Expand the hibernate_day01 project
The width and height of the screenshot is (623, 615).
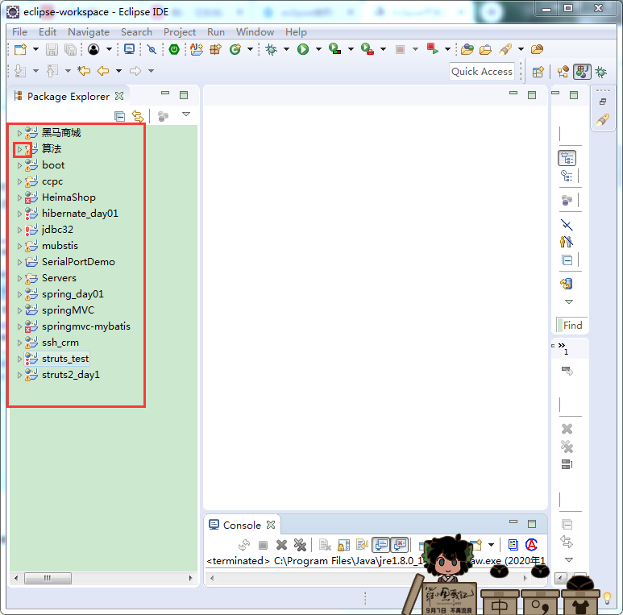coord(19,214)
